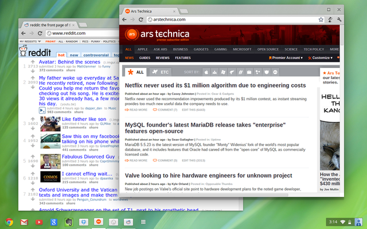The width and height of the screenshot is (367, 229).
Task: Reload the Ars Technica page
Action: pyautogui.click(x=140, y=19)
